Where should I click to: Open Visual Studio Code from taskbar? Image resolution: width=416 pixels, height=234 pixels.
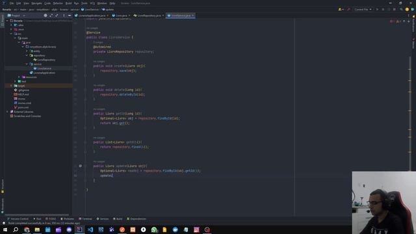tap(90, 229)
